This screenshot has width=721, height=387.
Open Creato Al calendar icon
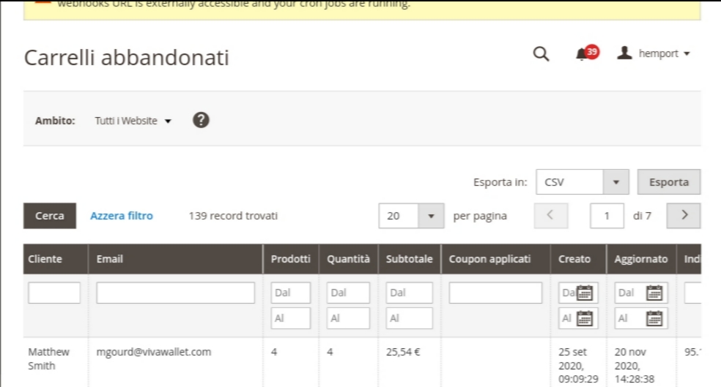[x=585, y=318]
